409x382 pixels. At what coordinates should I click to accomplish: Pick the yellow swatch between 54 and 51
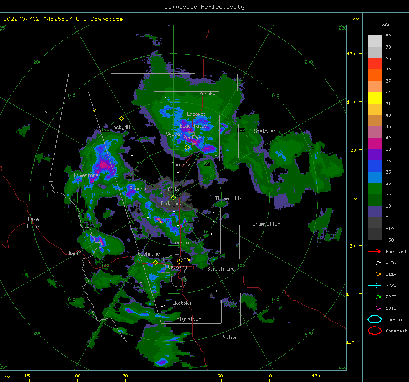pyautogui.click(x=374, y=98)
